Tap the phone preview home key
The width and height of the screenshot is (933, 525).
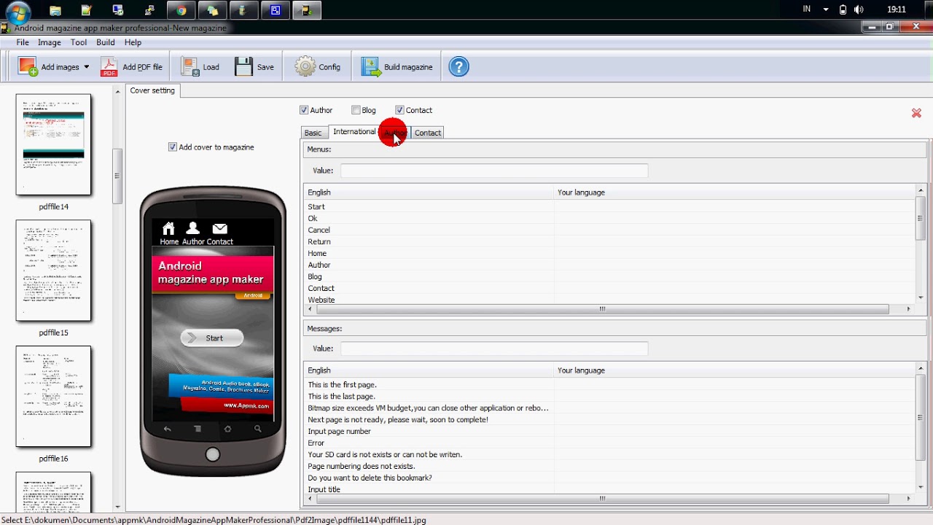tap(227, 429)
